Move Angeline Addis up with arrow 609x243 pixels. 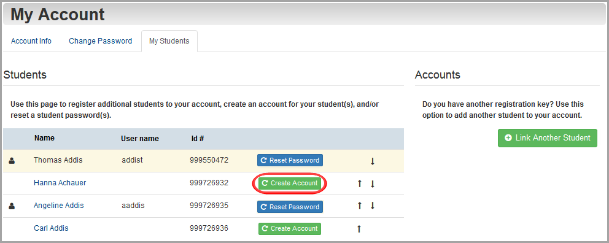[x=359, y=206]
